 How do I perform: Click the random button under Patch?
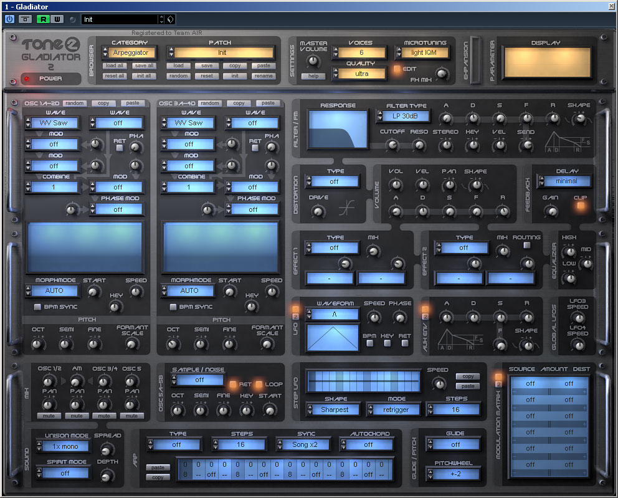[179, 76]
